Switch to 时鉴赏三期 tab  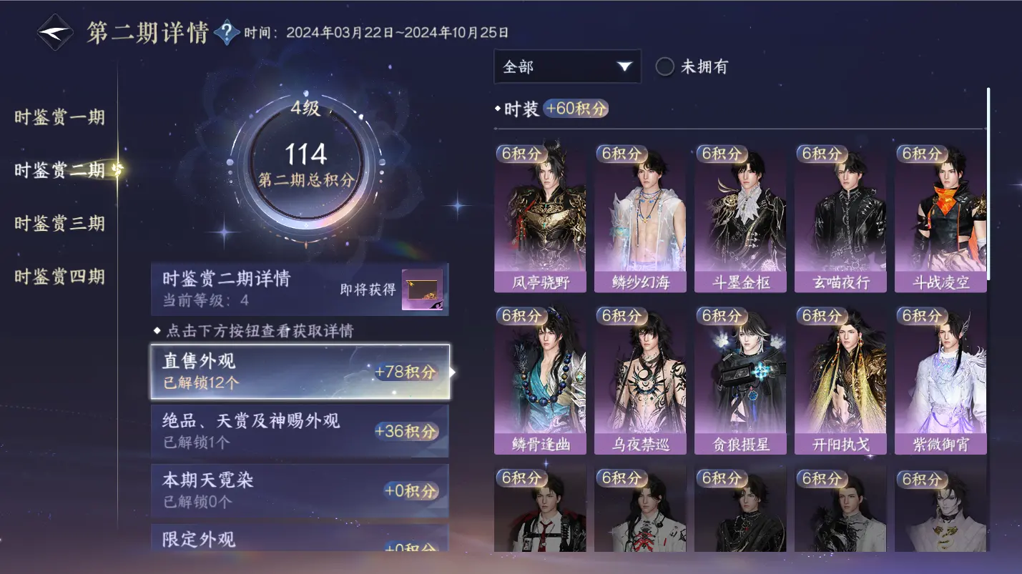(x=60, y=223)
